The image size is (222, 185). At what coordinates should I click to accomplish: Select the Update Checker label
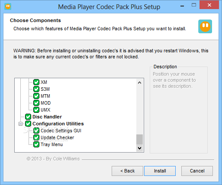(x=57, y=137)
